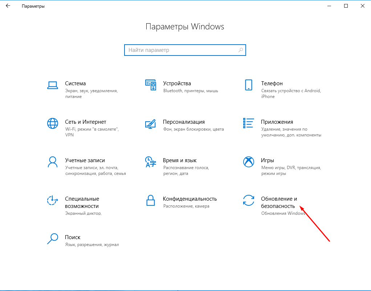Click the Xbox icon for Игры
This screenshot has width=371, height=291.
pos(248,162)
